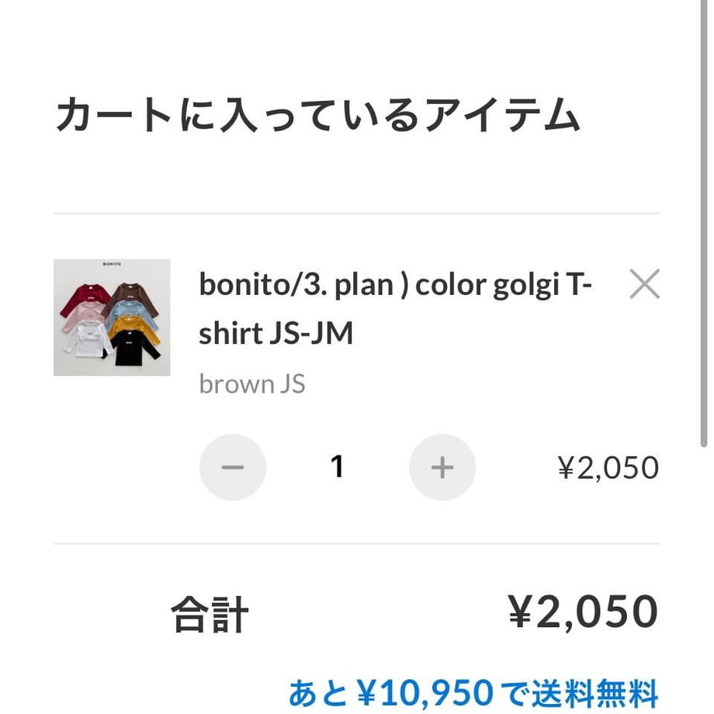Click the 合計 total label
The width and height of the screenshot is (714, 714).
pyautogui.click(x=210, y=615)
